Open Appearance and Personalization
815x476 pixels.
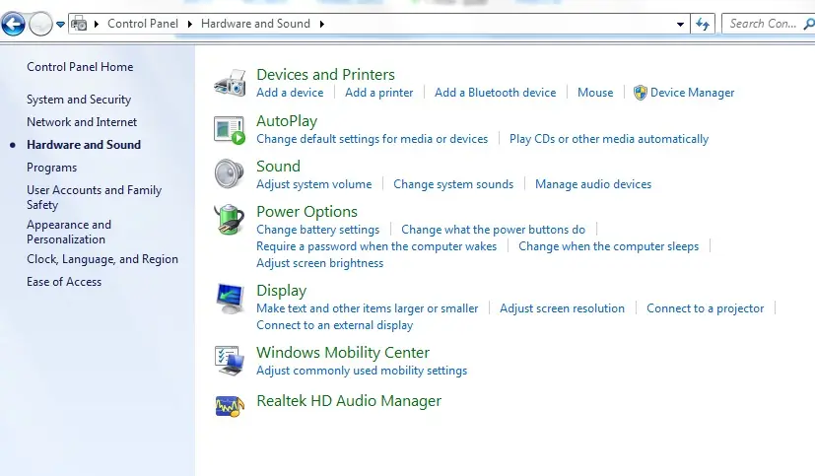pyautogui.click(x=69, y=232)
